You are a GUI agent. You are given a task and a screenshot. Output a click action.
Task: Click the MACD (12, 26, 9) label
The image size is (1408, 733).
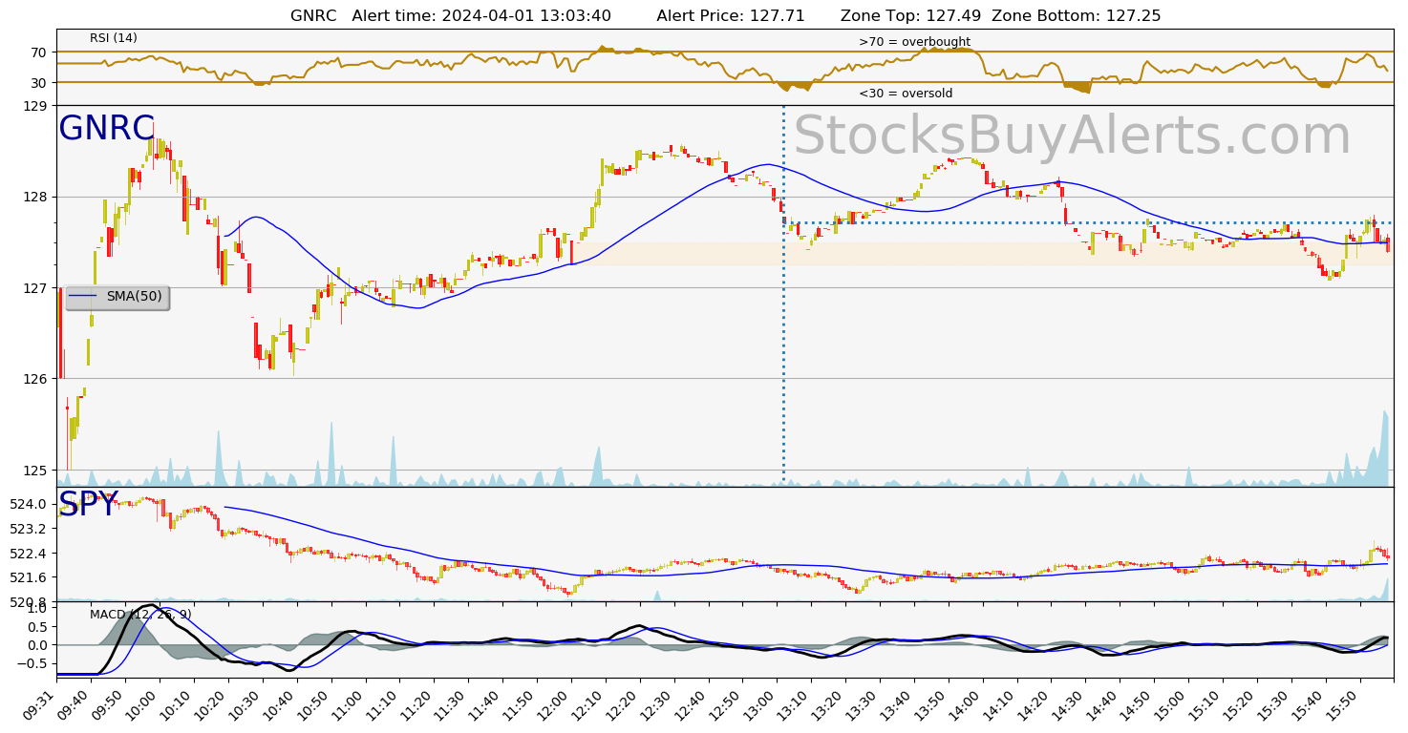(x=140, y=615)
